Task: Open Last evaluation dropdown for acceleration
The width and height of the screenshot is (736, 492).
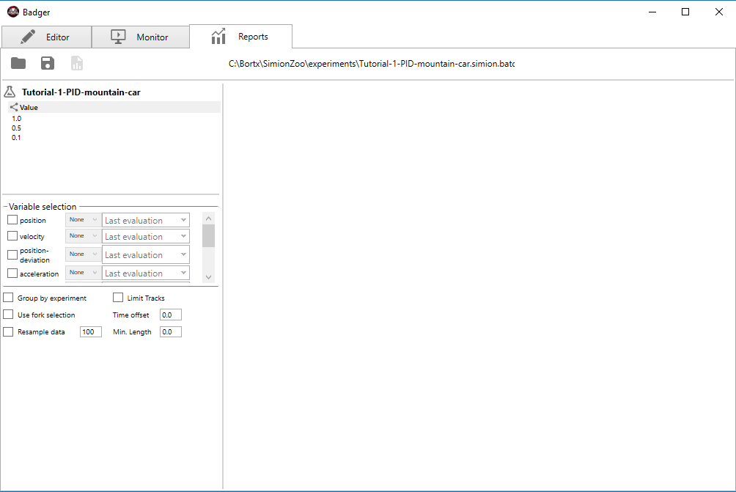Action: click(145, 273)
